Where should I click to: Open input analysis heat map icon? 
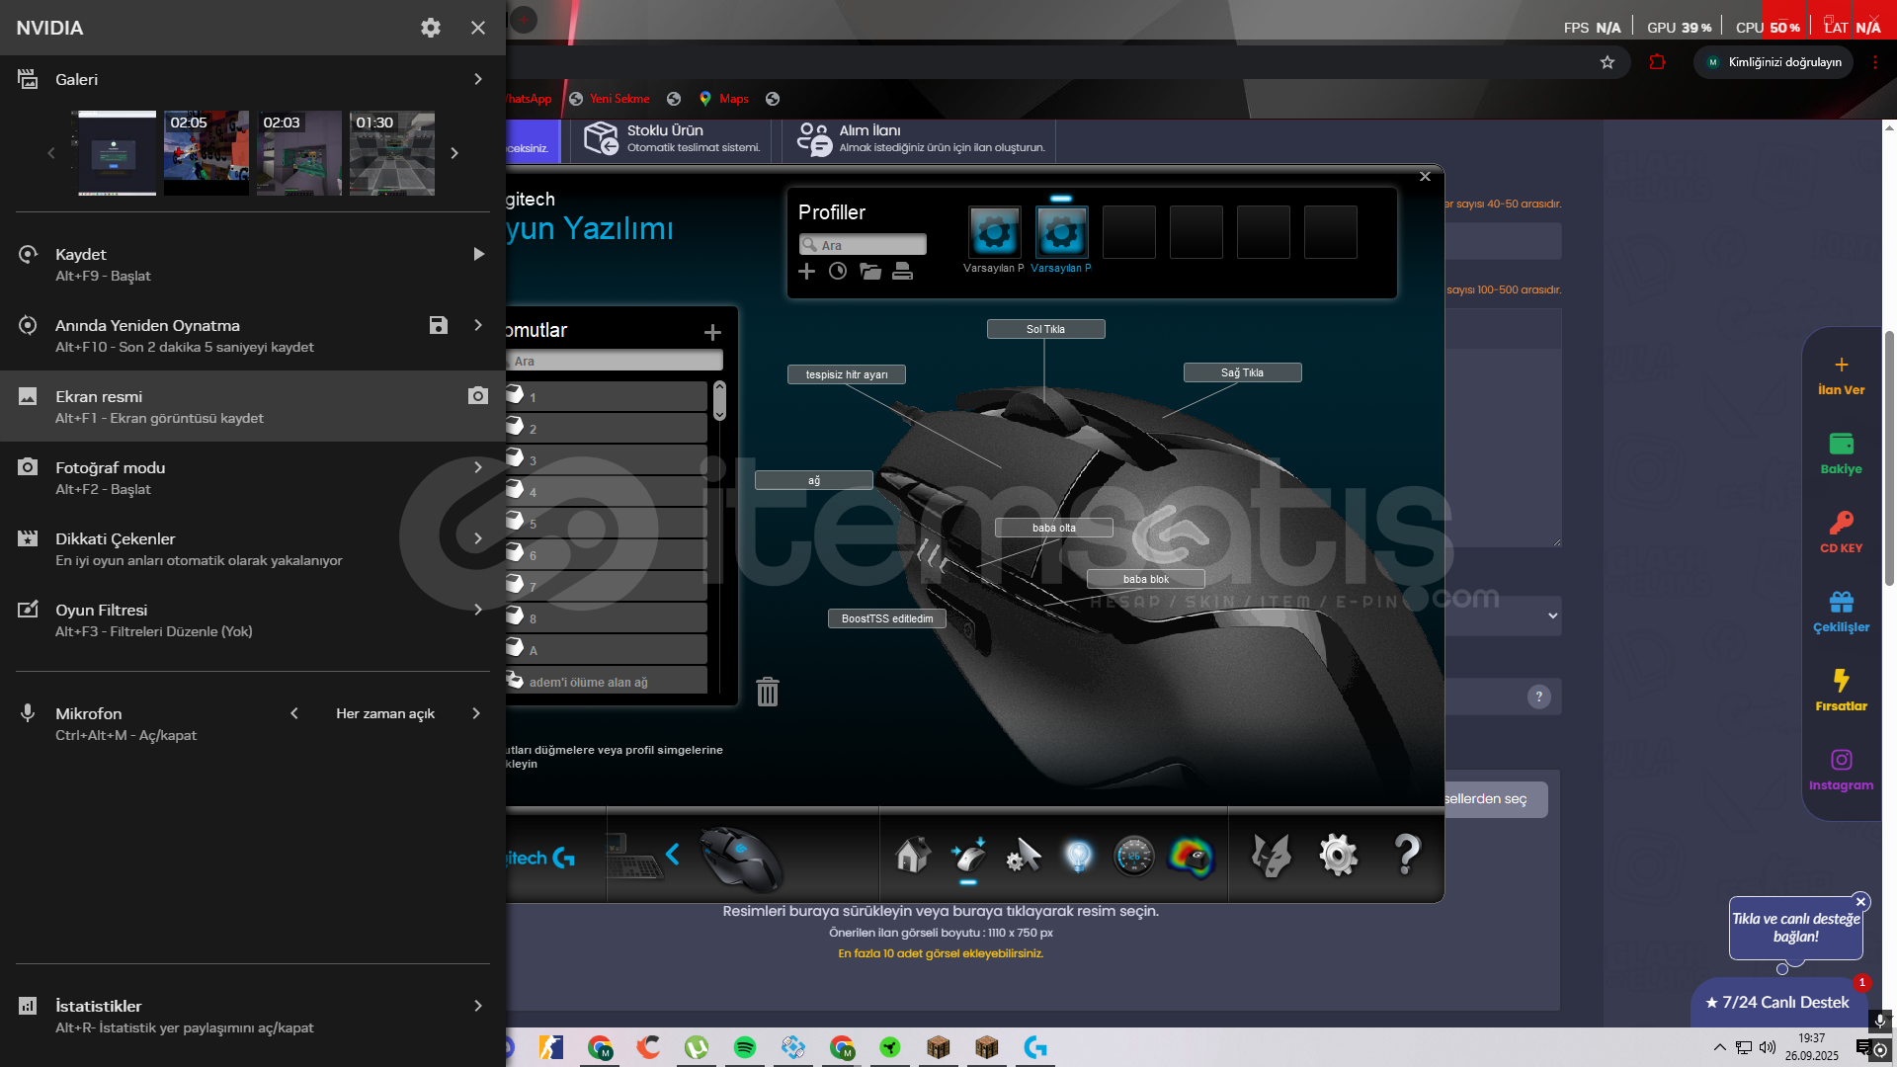point(1191,856)
